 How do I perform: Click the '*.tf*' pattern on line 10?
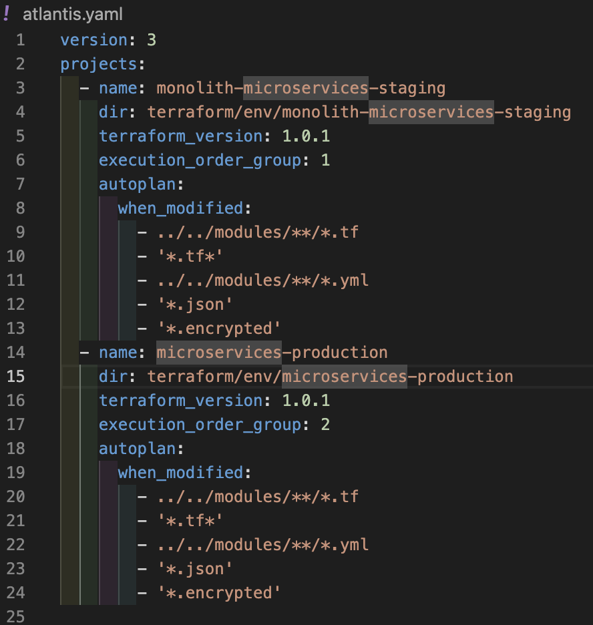190,256
